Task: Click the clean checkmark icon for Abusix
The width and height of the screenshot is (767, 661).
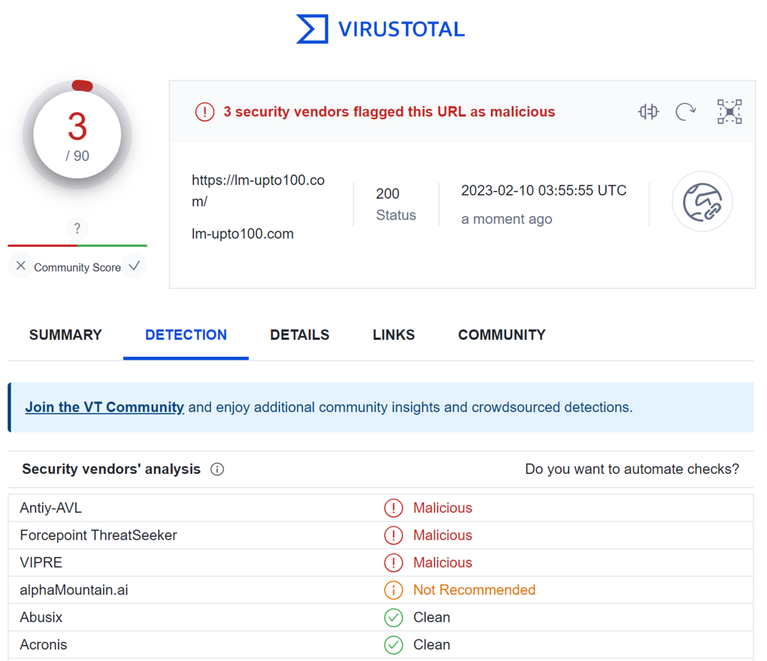Action: coord(393,618)
